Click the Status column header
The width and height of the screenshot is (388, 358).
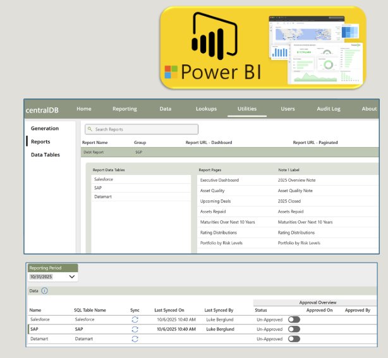click(x=261, y=310)
